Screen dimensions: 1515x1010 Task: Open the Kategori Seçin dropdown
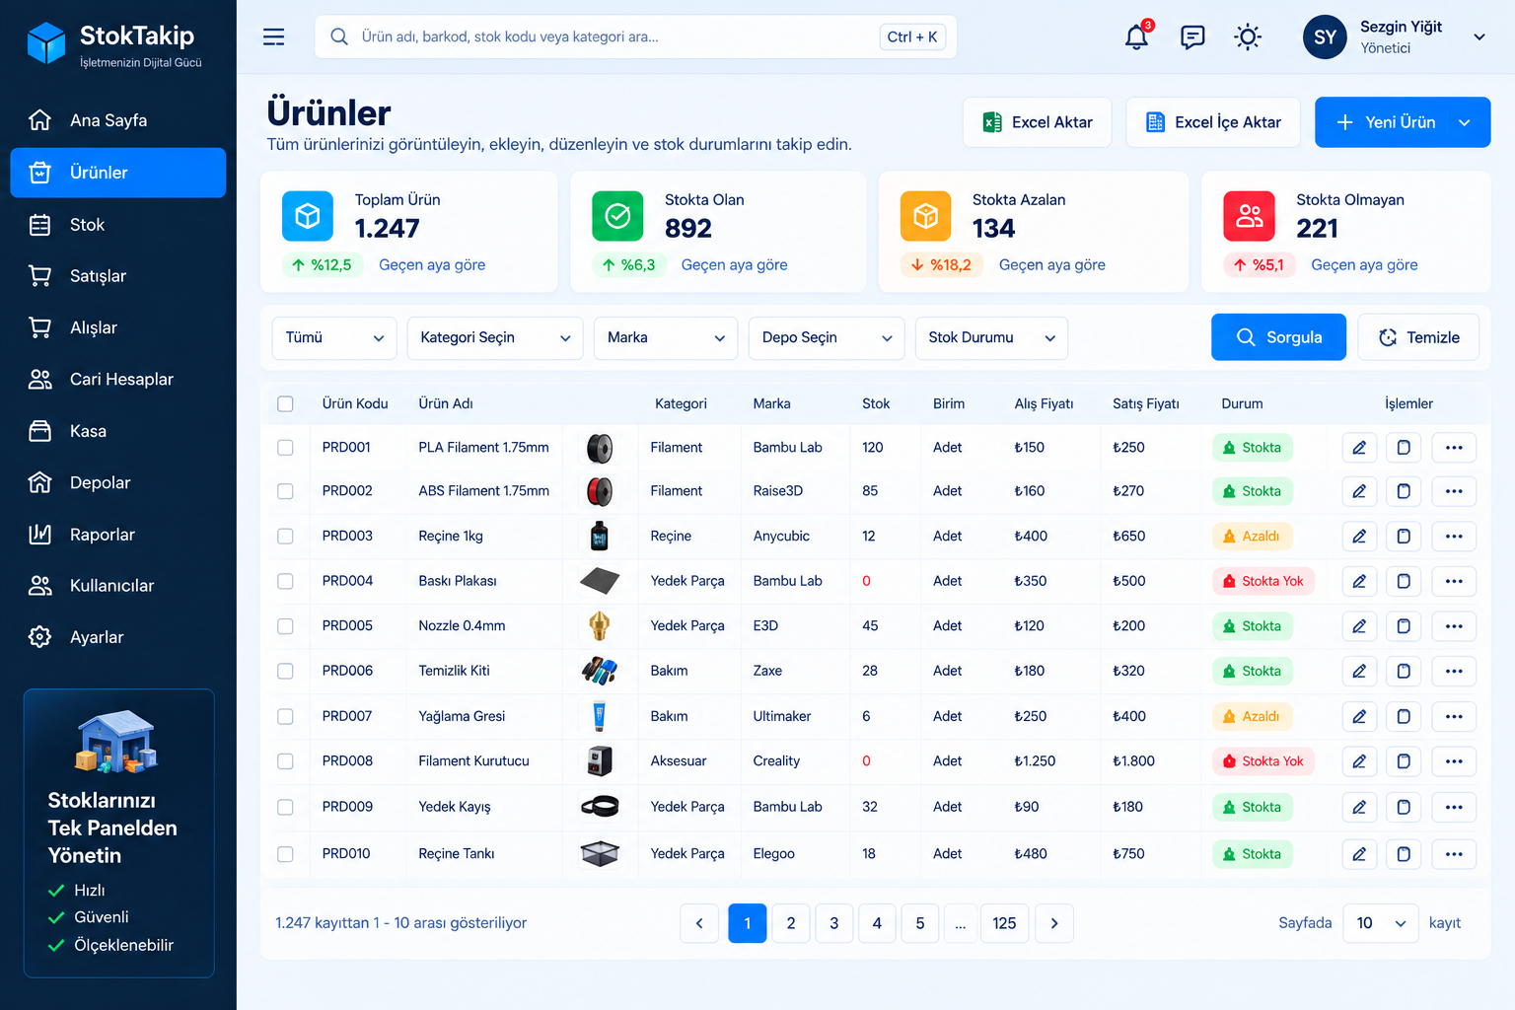pos(495,338)
